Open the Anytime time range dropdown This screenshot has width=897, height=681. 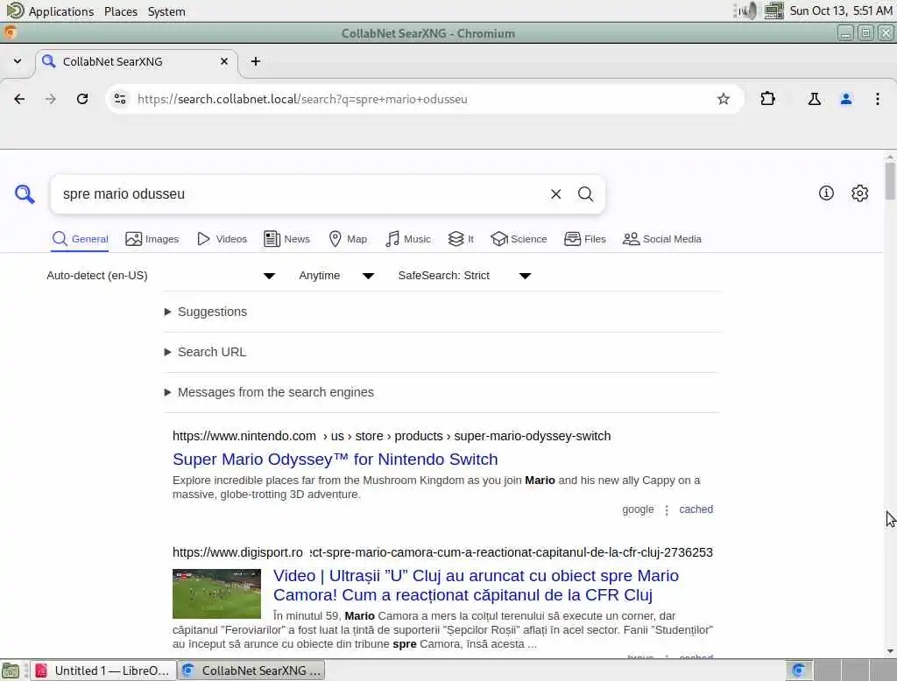click(x=336, y=276)
